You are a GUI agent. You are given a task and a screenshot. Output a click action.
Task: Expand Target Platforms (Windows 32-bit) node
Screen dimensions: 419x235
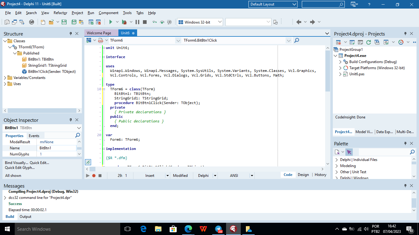[340, 68]
